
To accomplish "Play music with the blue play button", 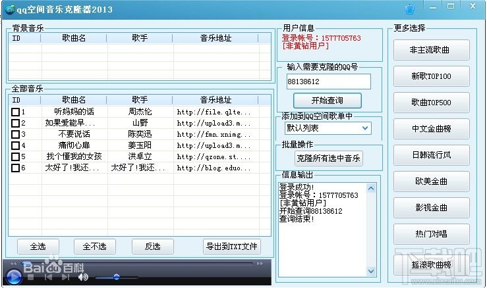I will (x=13, y=277).
